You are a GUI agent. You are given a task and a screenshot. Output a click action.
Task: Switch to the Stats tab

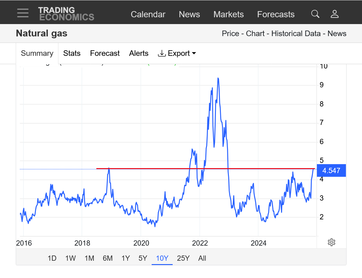(72, 53)
